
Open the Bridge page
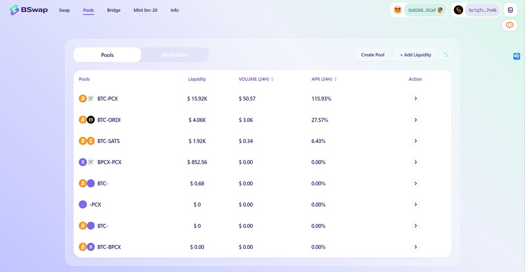click(114, 10)
